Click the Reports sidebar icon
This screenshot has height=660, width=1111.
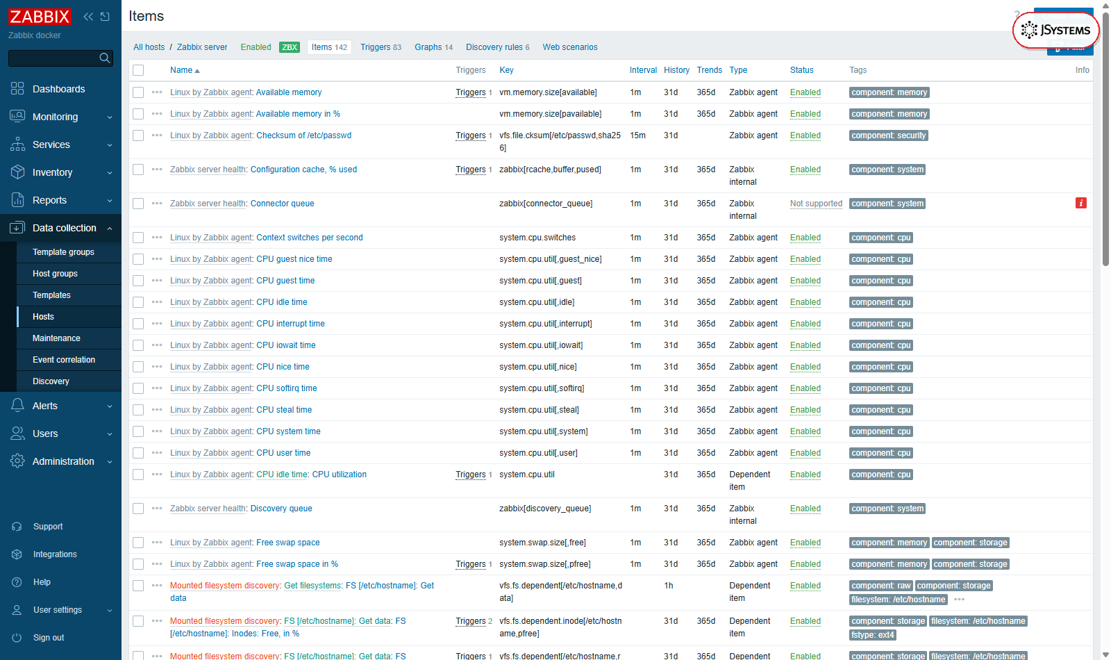[x=17, y=200]
